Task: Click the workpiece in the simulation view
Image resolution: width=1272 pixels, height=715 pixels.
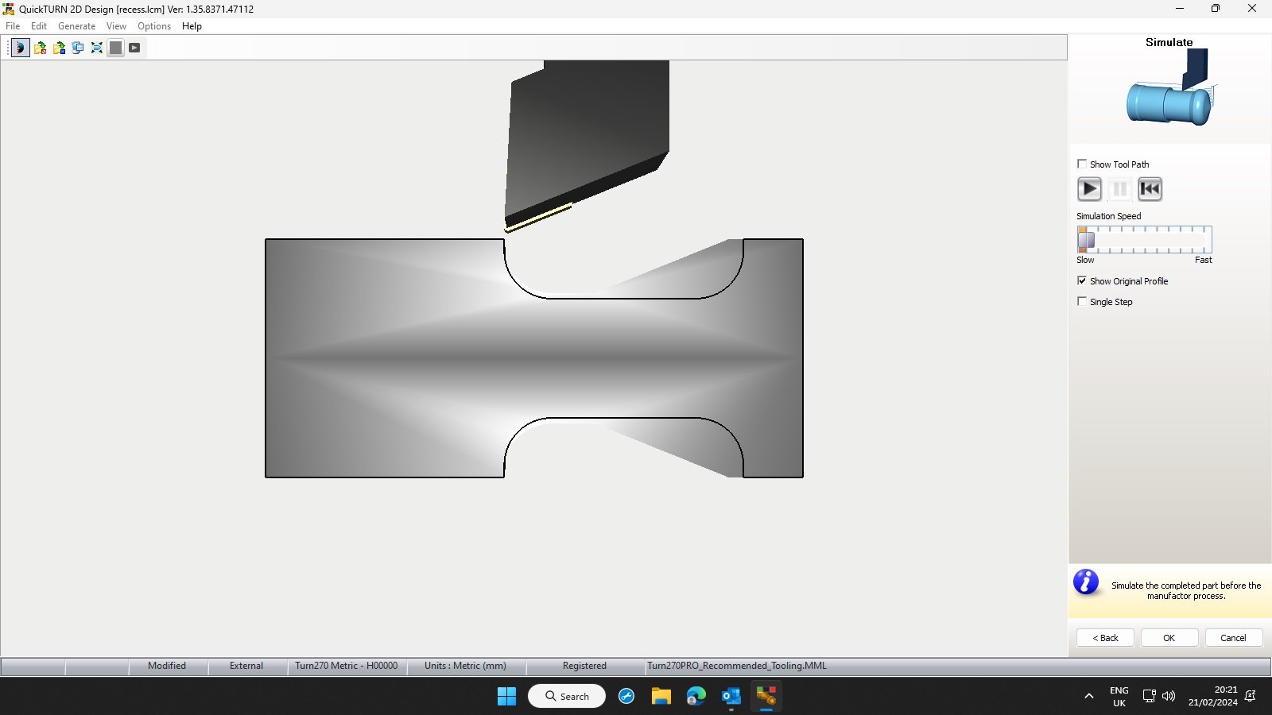Action: pos(534,358)
